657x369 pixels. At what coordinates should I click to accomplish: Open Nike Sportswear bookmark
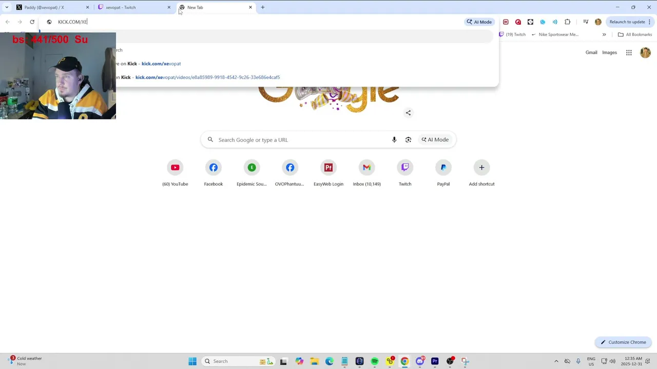click(555, 34)
